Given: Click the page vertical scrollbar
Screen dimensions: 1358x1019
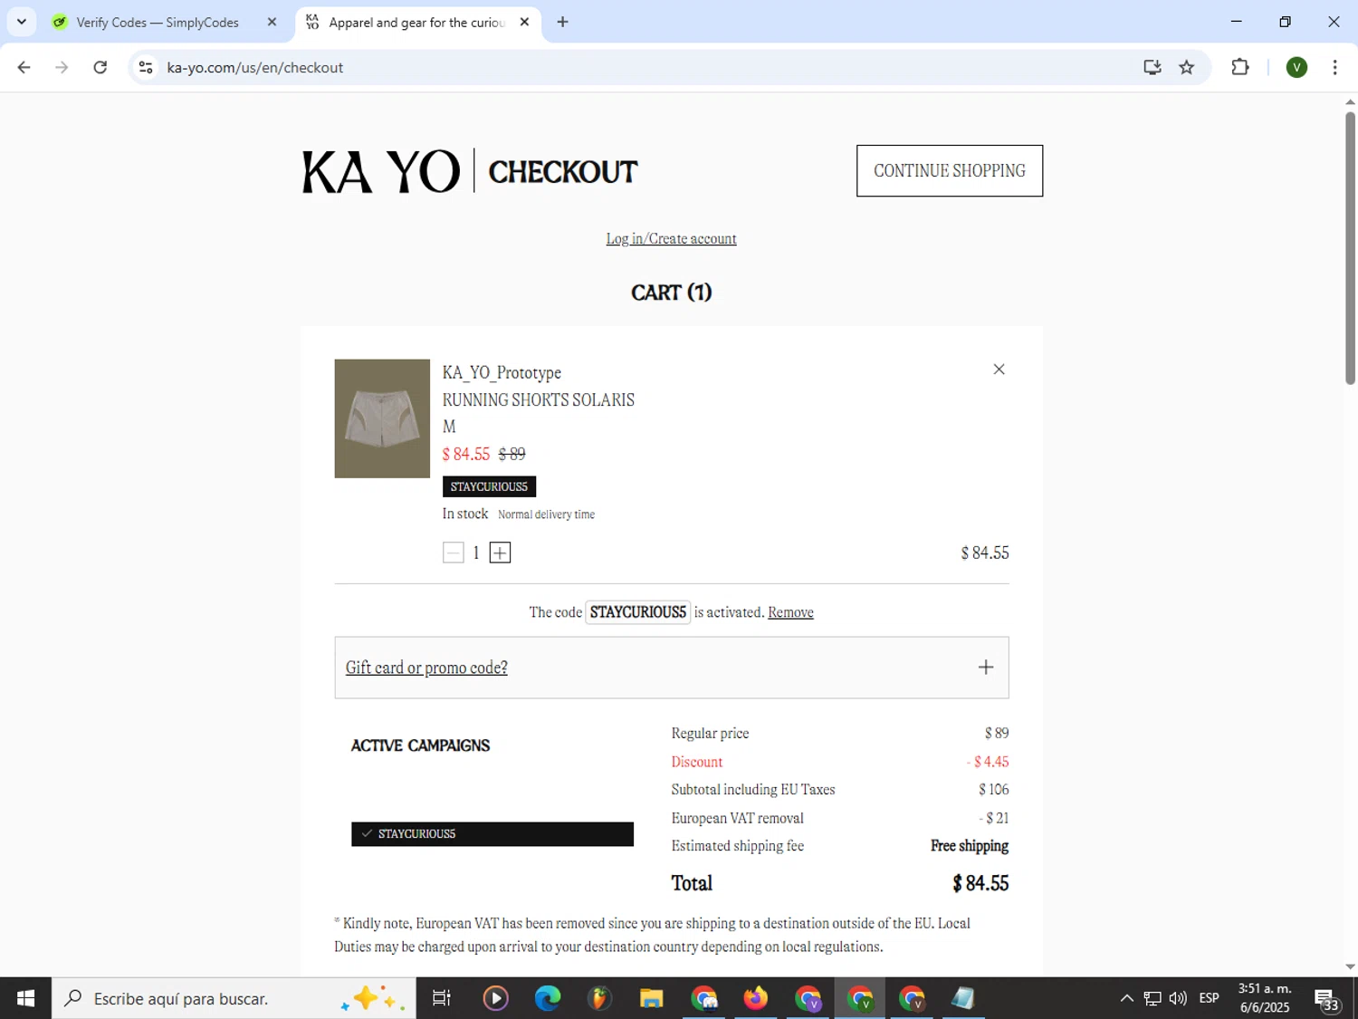Looking at the screenshot, I should (x=1350, y=247).
